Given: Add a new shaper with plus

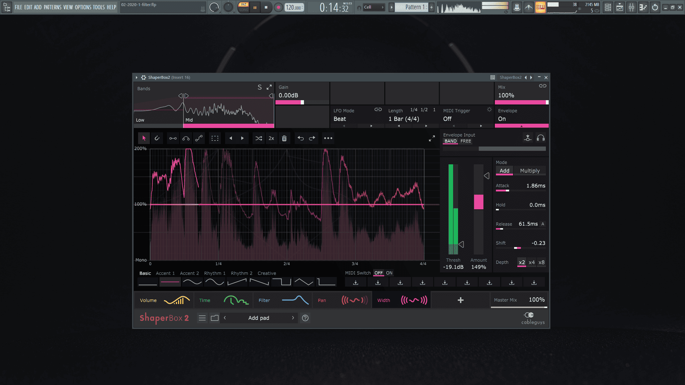Looking at the screenshot, I should pyautogui.click(x=461, y=300).
